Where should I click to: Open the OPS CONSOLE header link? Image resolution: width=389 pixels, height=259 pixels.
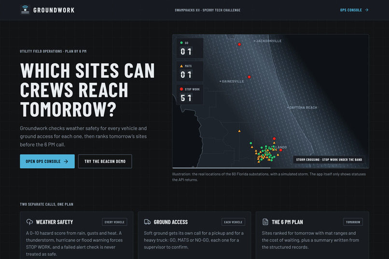[x=354, y=10]
